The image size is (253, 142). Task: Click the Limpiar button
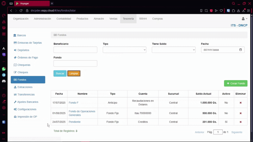[74, 74]
